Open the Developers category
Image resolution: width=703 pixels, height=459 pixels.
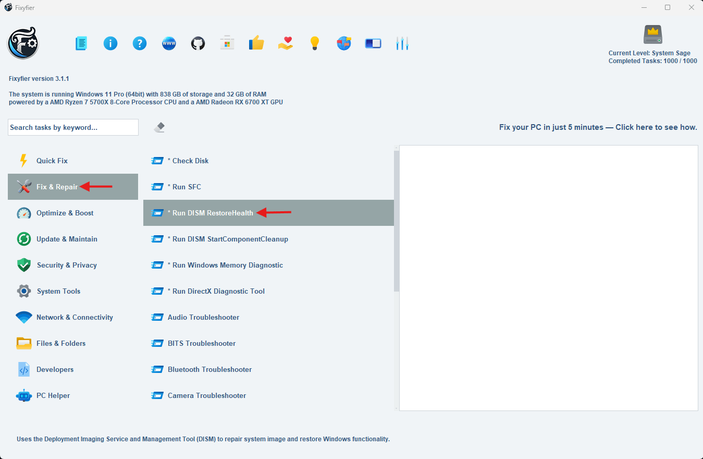pyautogui.click(x=73, y=369)
